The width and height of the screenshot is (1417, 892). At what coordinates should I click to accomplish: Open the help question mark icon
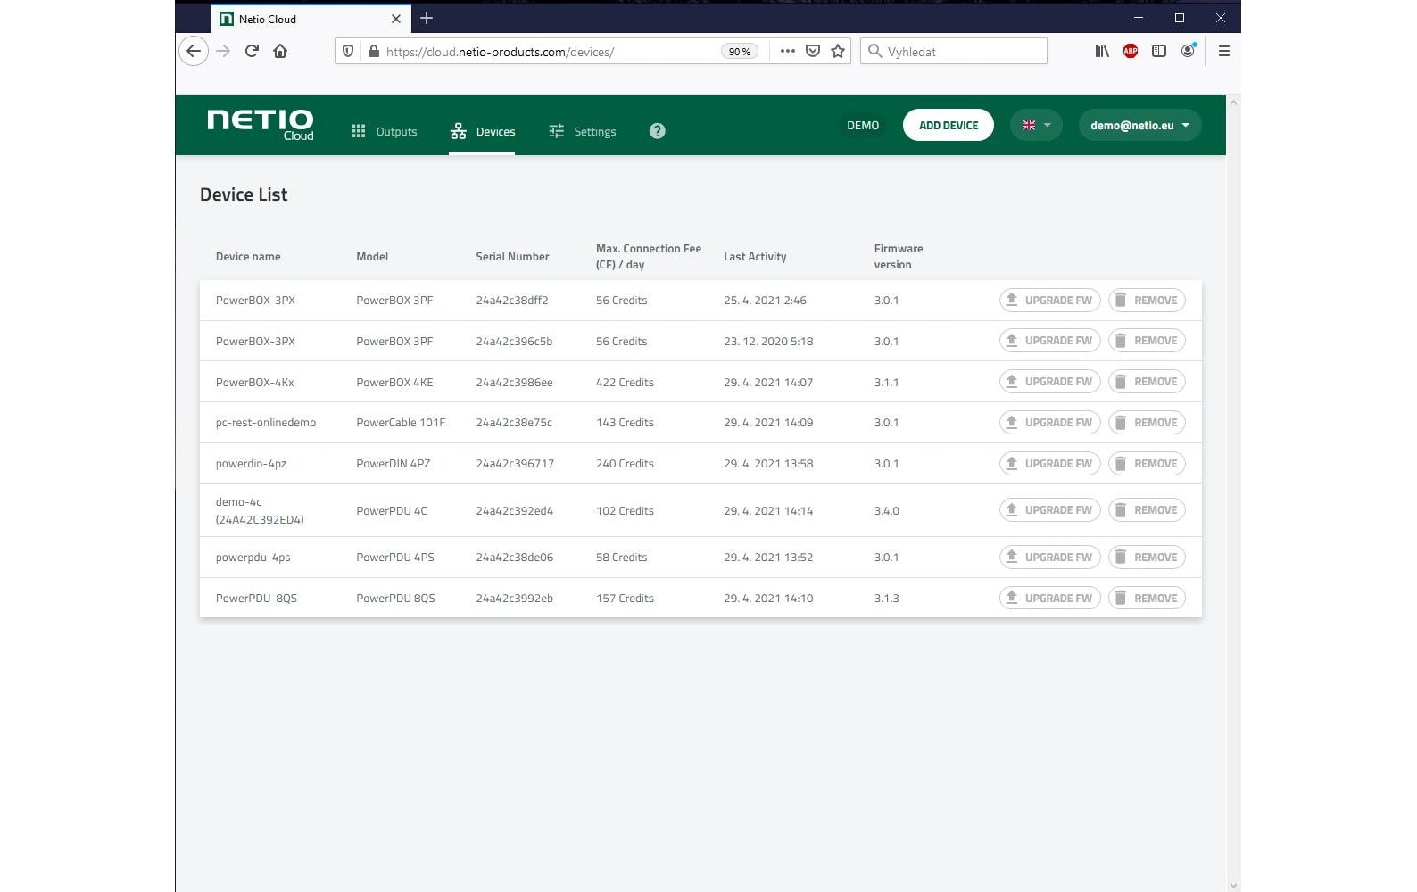[658, 131]
